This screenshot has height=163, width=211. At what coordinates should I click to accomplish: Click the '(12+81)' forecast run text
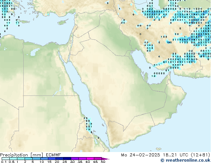point(200,155)
